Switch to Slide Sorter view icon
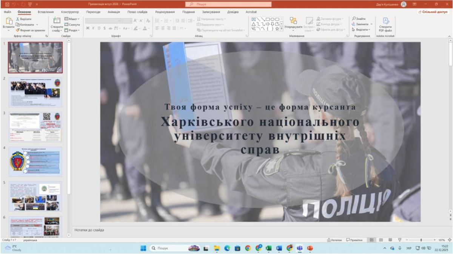 coord(381,240)
